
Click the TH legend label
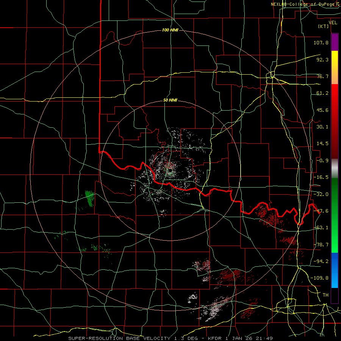point(325,295)
